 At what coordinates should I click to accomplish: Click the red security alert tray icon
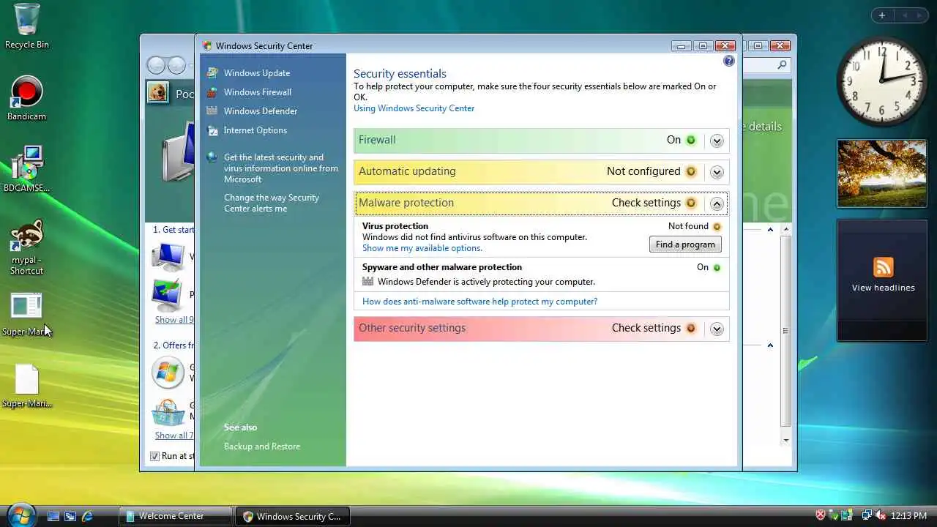(x=821, y=515)
